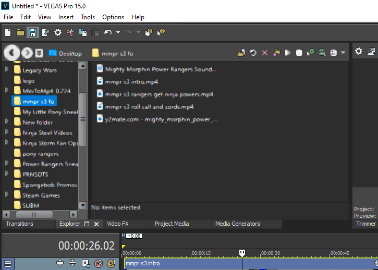Select mmpr s3 roll call and zords.mp4

pos(145,107)
